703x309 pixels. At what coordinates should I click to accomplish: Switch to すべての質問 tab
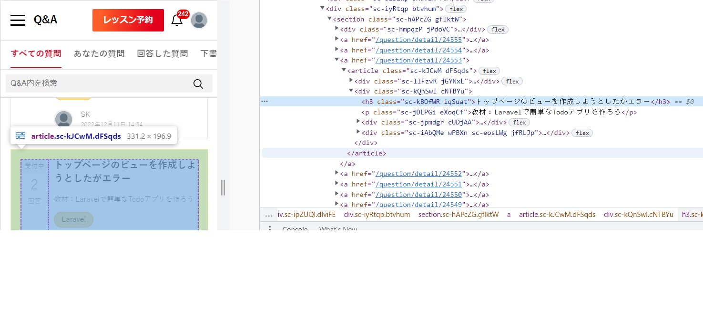pos(36,53)
